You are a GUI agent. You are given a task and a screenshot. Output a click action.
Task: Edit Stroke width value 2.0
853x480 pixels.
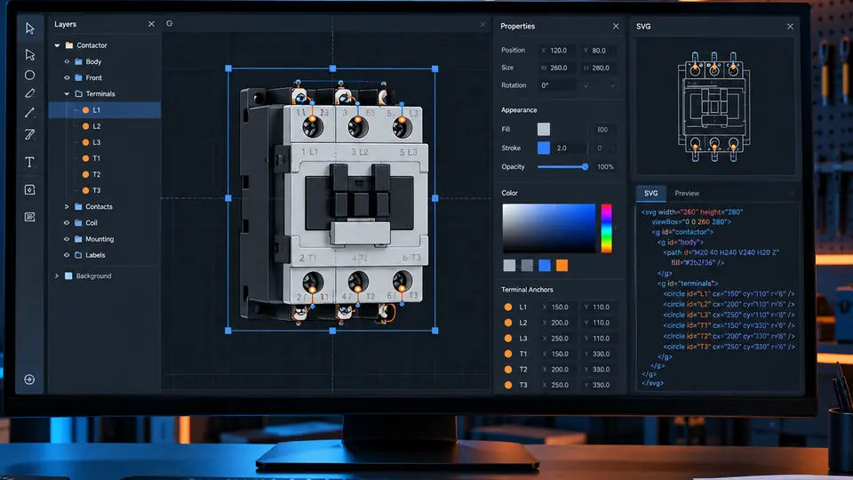tap(570, 148)
